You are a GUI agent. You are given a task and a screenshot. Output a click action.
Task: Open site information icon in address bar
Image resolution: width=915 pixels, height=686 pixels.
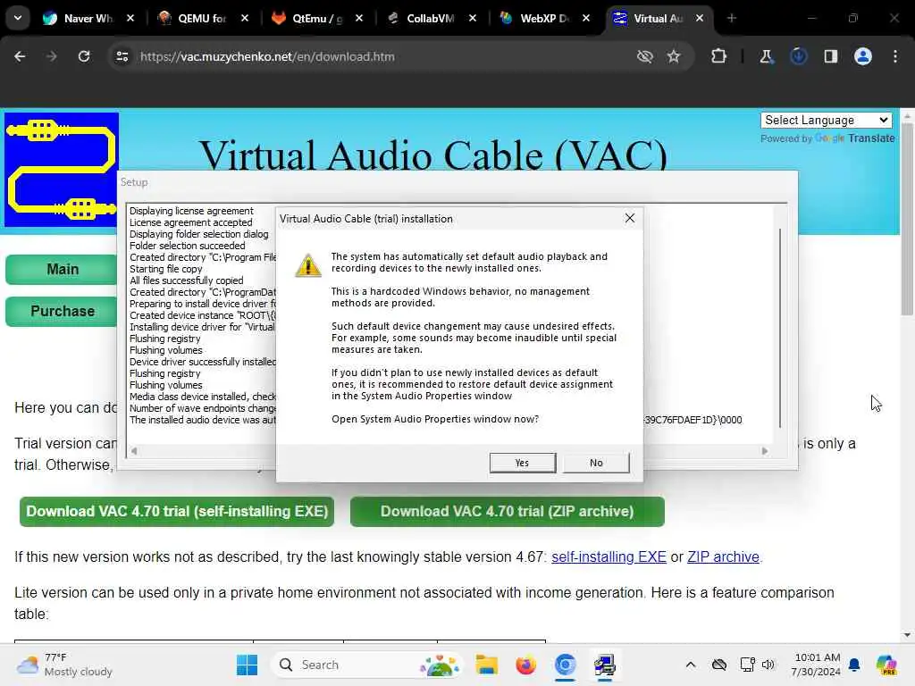(x=122, y=56)
